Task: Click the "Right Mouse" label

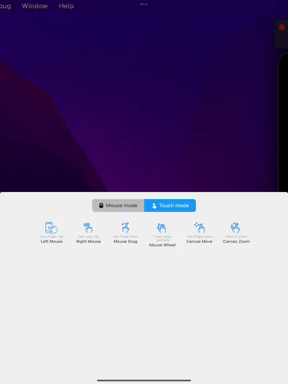Action: (88, 242)
